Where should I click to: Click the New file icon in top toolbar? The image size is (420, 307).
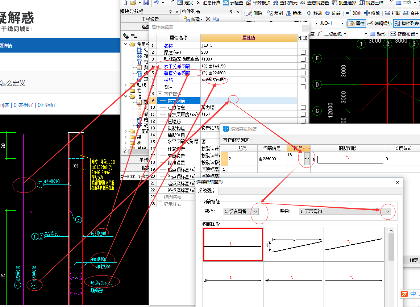pos(125,3)
